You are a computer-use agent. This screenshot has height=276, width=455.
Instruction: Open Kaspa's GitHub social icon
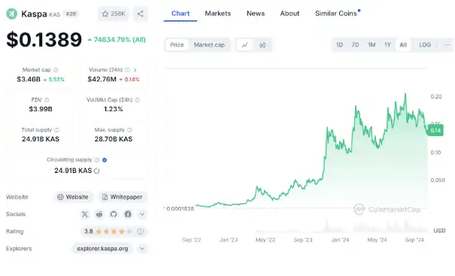tap(114, 214)
